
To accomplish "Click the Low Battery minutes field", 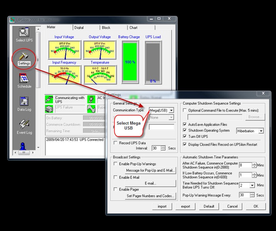I will [246, 175].
